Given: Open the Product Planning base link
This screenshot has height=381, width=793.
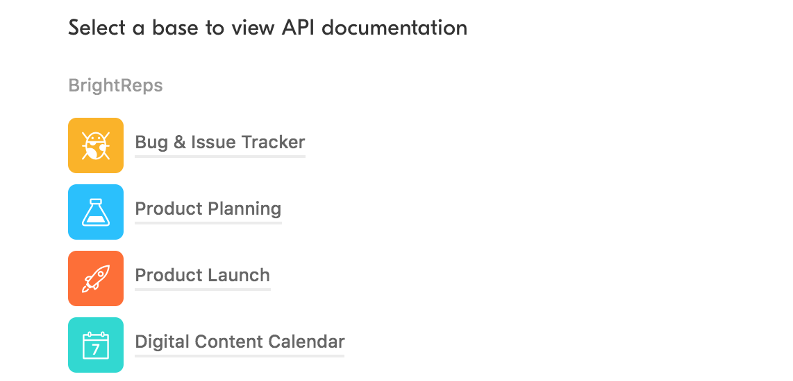Looking at the screenshot, I should pyautogui.click(x=208, y=209).
